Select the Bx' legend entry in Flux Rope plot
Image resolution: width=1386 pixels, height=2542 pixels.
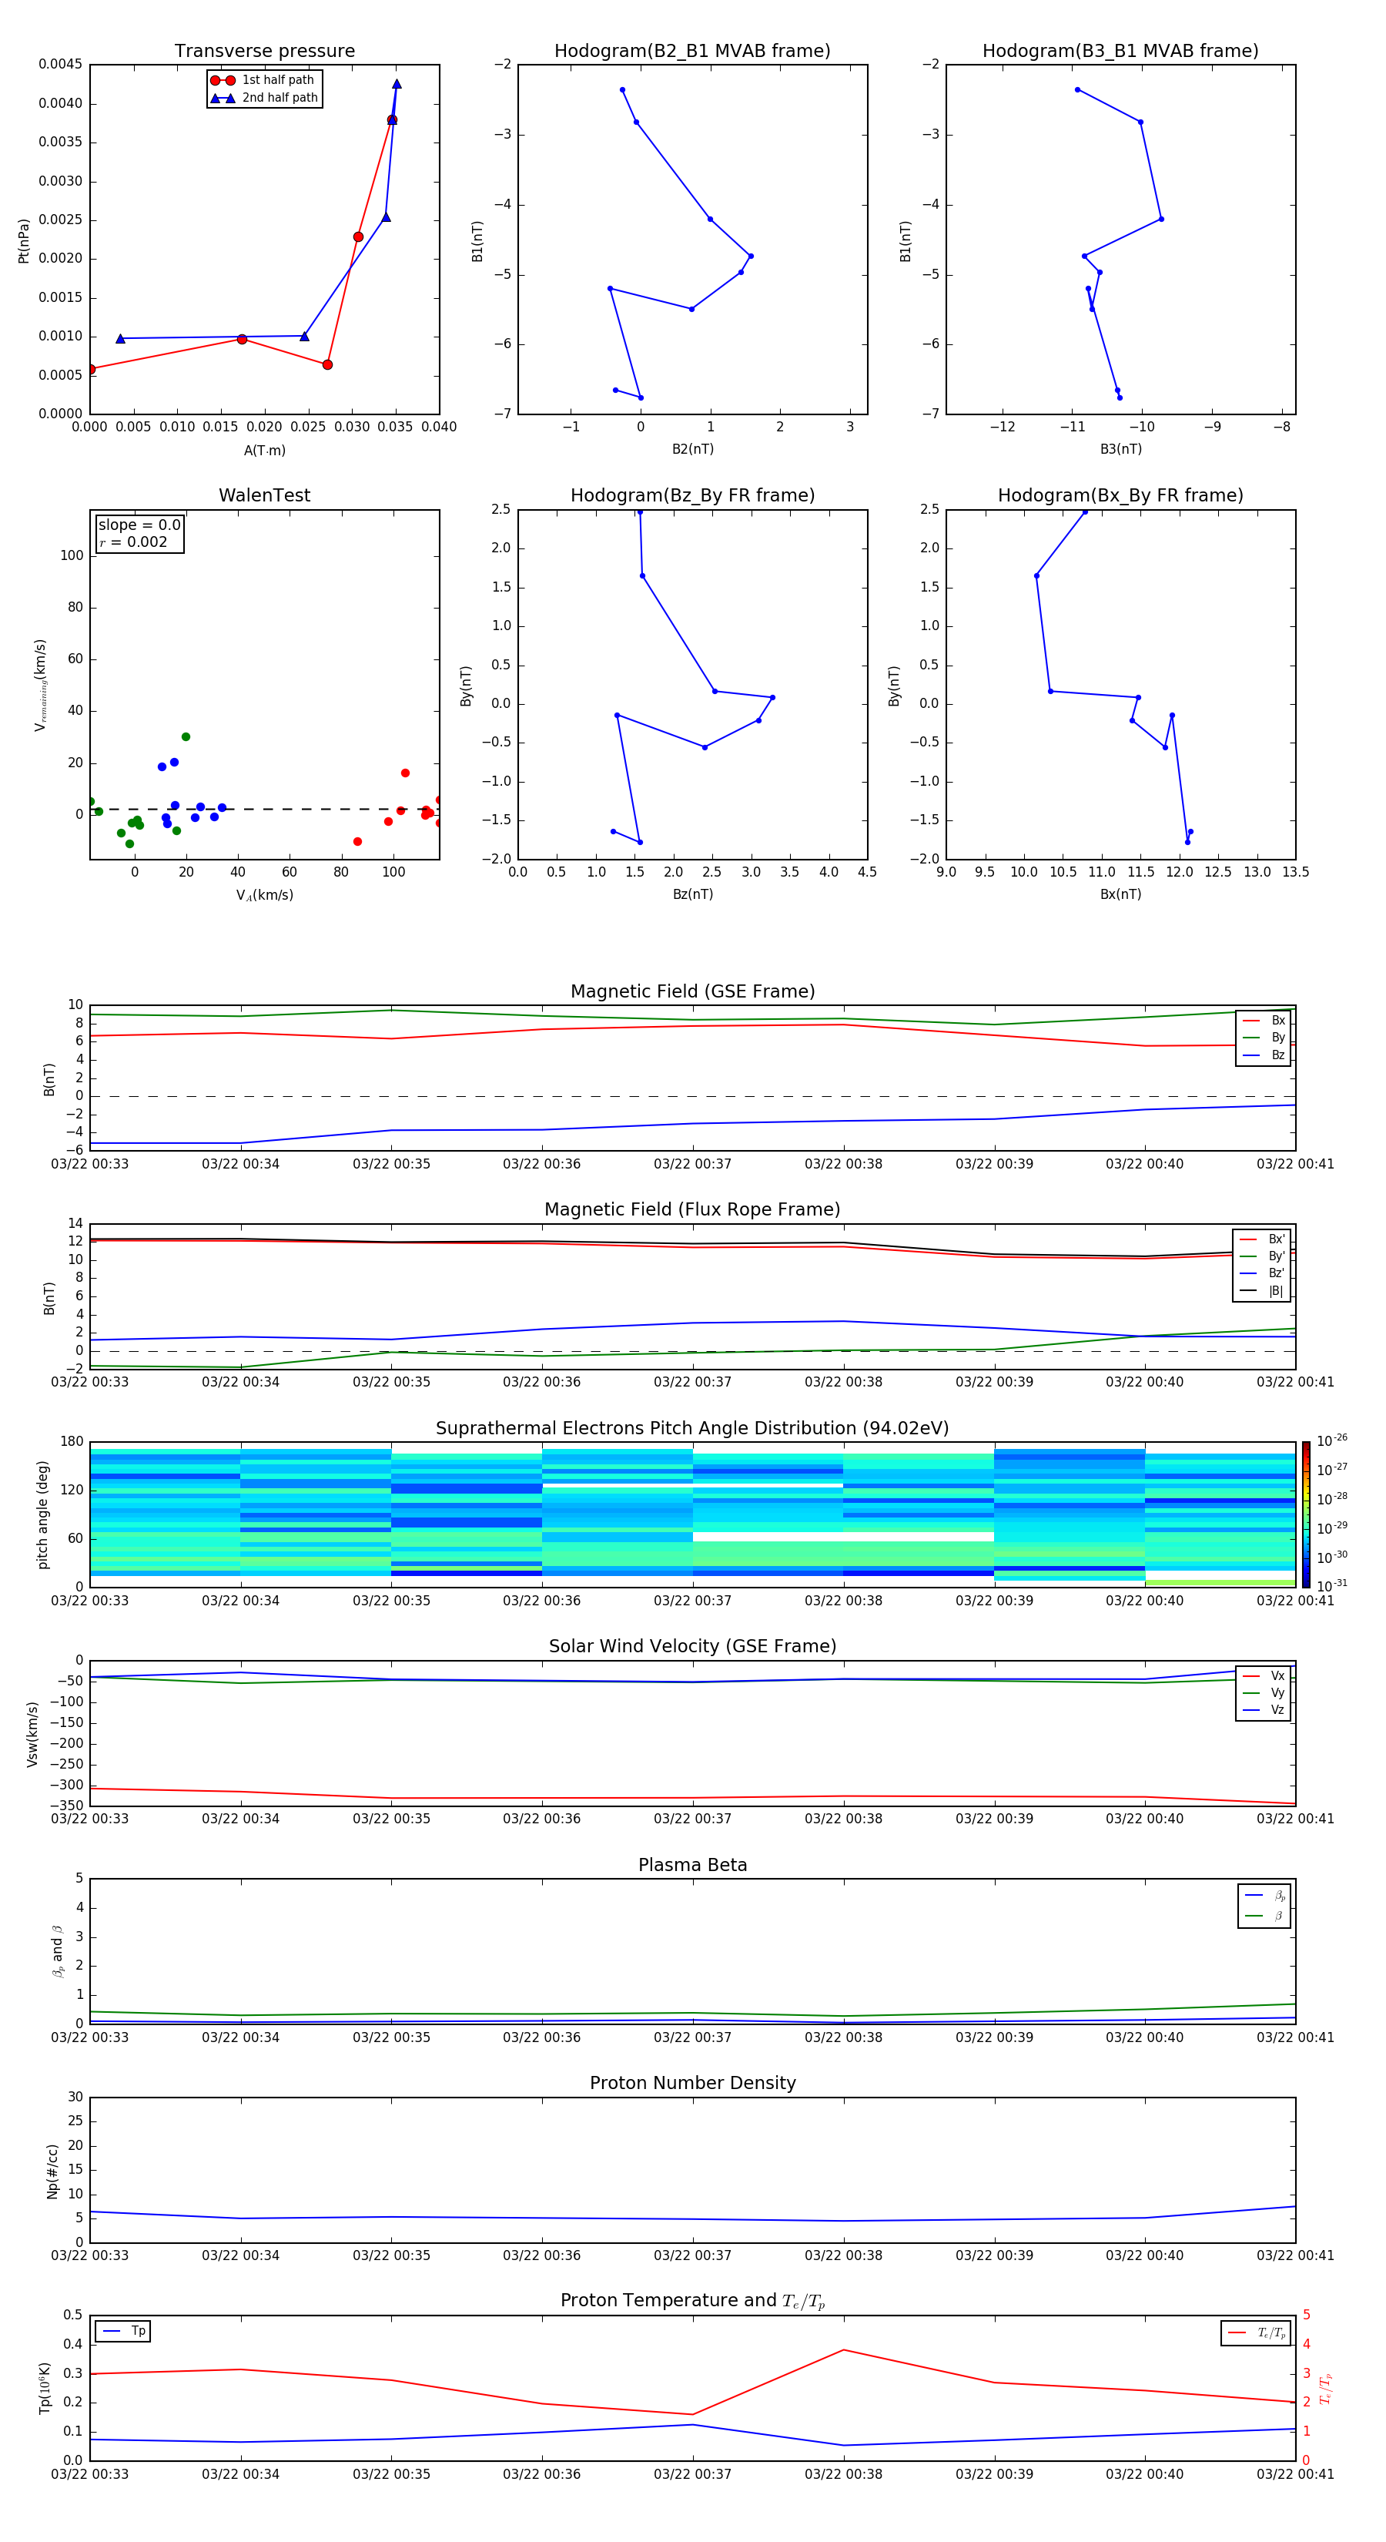[1262, 1239]
